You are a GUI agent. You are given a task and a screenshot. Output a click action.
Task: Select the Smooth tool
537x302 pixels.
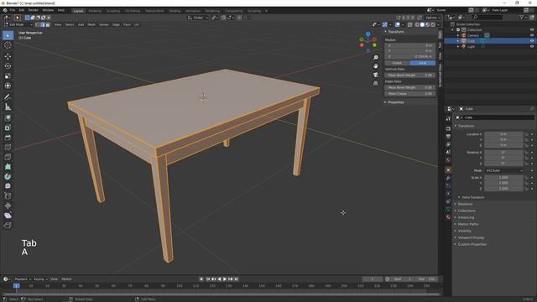[x=8, y=186]
